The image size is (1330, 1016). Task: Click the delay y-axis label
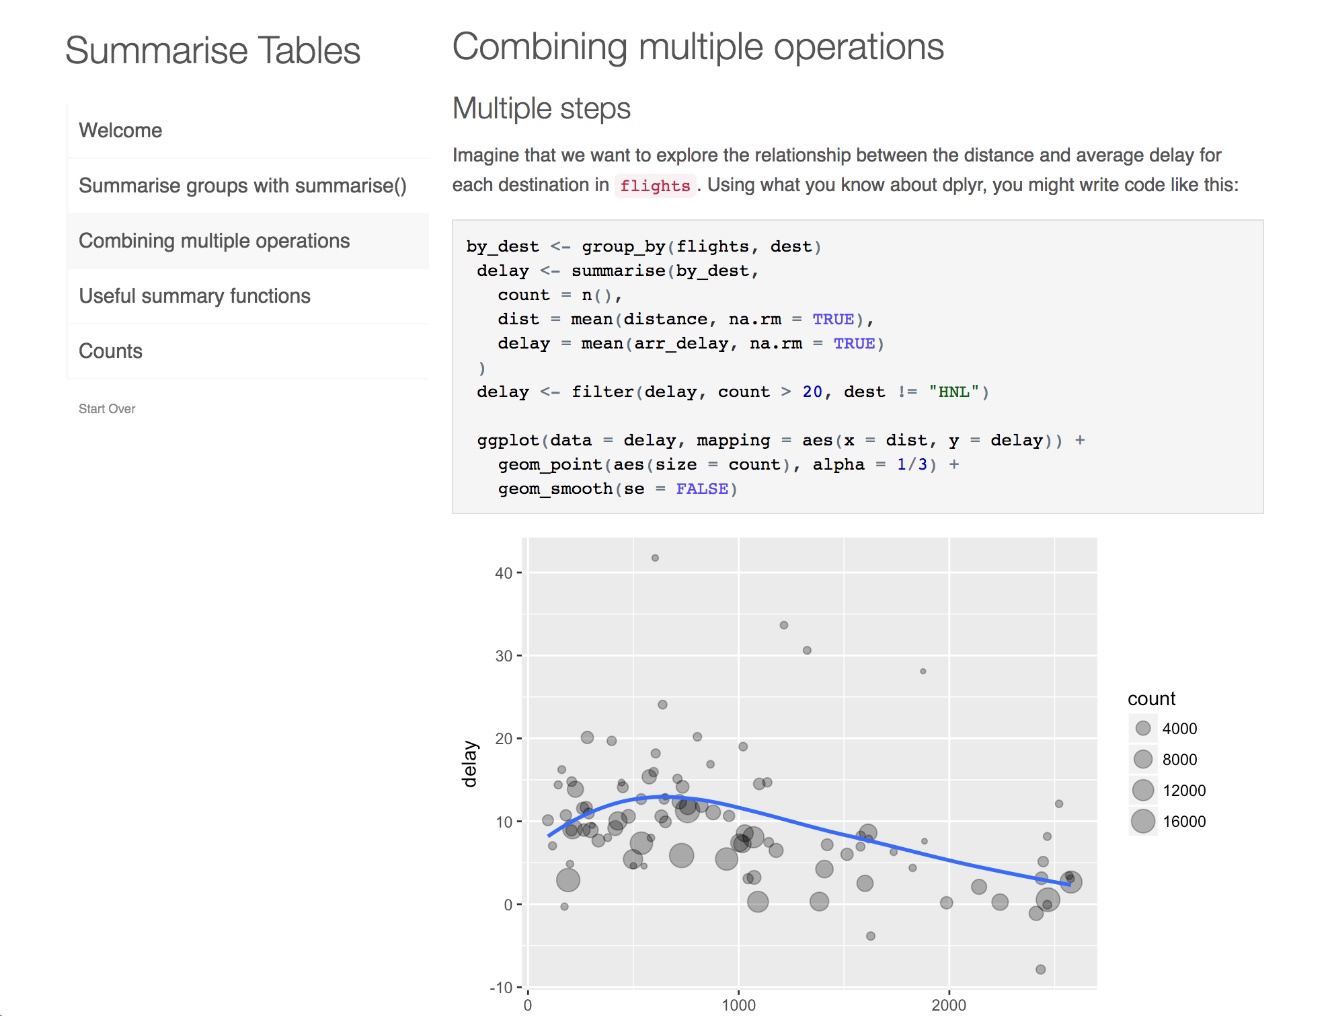click(469, 764)
